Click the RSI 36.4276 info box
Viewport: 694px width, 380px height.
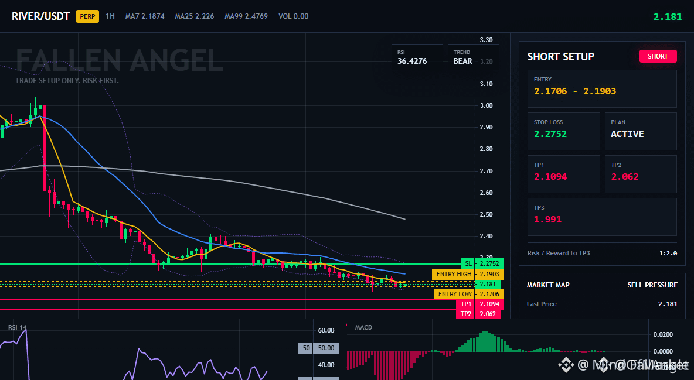(x=417, y=57)
